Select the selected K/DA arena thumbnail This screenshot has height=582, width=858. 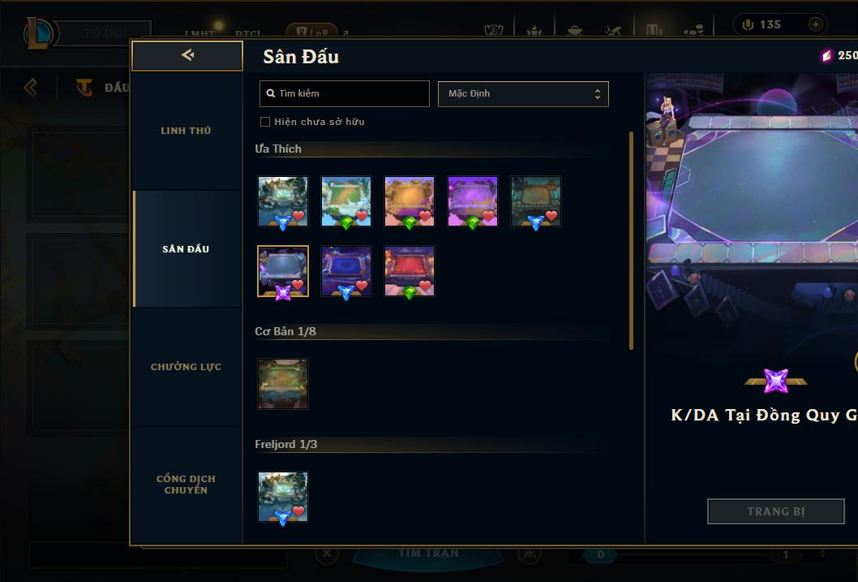tap(283, 272)
